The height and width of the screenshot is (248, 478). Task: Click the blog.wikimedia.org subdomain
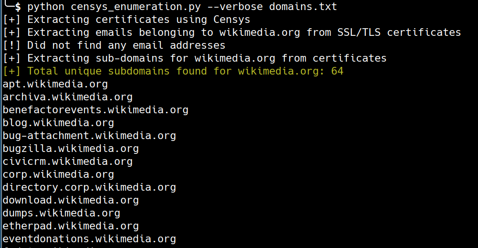click(x=58, y=123)
